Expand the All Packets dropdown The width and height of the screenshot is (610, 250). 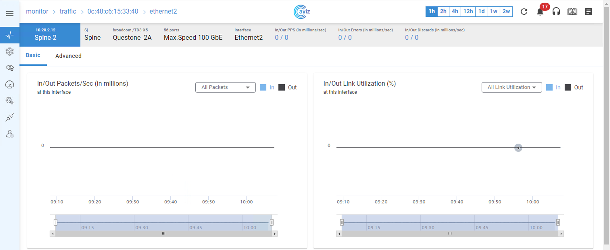tap(225, 87)
